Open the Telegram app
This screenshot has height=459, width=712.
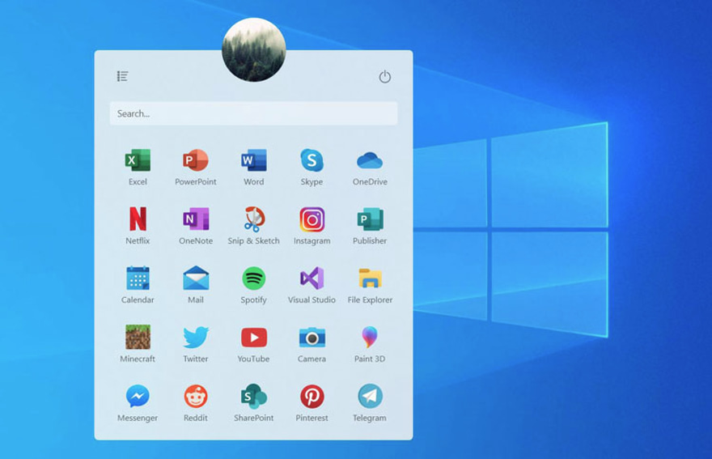(x=370, y=397)
